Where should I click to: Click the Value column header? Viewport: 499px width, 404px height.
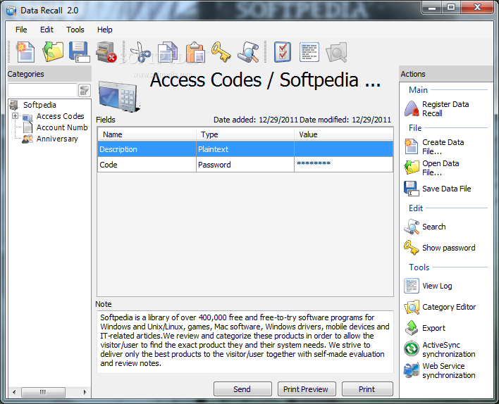344,134
